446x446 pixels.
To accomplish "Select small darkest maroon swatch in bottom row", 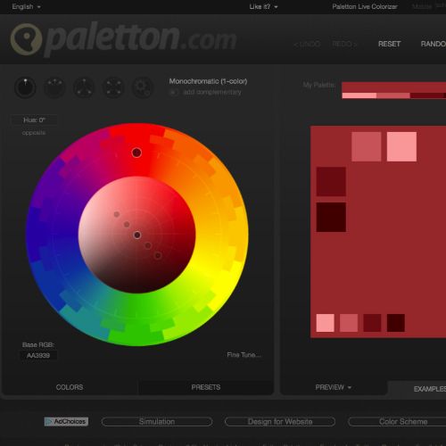I will pos(396,323).
